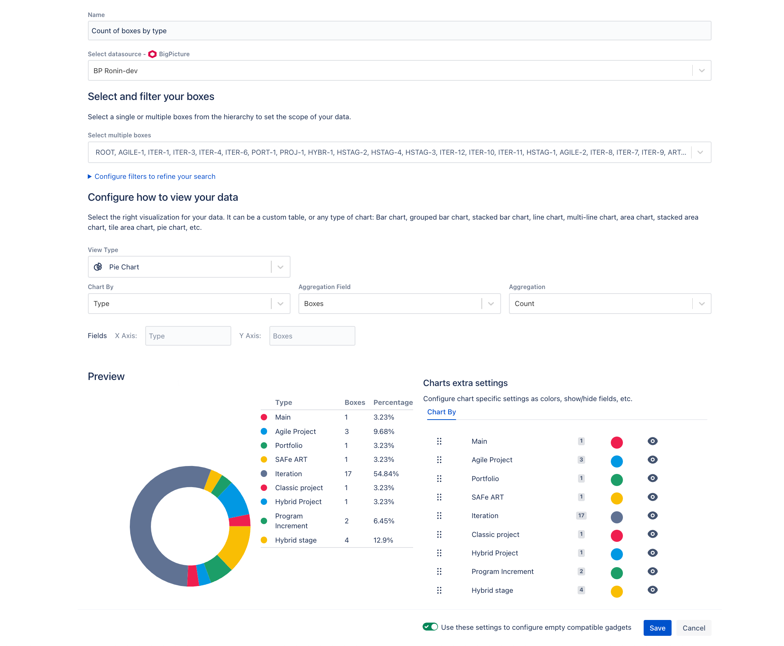The image size is (784, 646).
Task: Open the Aggregation dropdown showing Count
Action: [702, 303]
